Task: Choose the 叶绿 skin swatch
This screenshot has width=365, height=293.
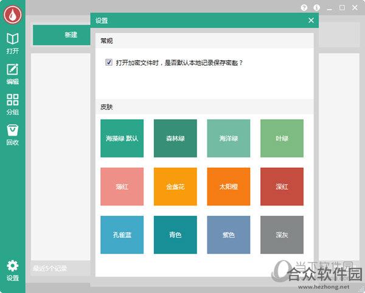Action: pyautogui.click(x=282, y=139)
